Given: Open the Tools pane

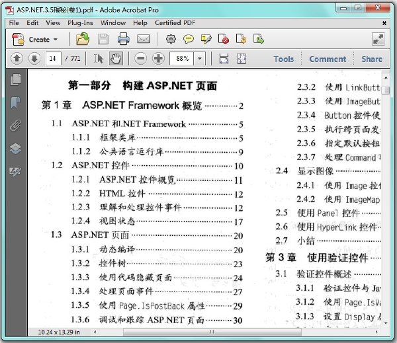Looking at the screenshot, I should 284,59.
